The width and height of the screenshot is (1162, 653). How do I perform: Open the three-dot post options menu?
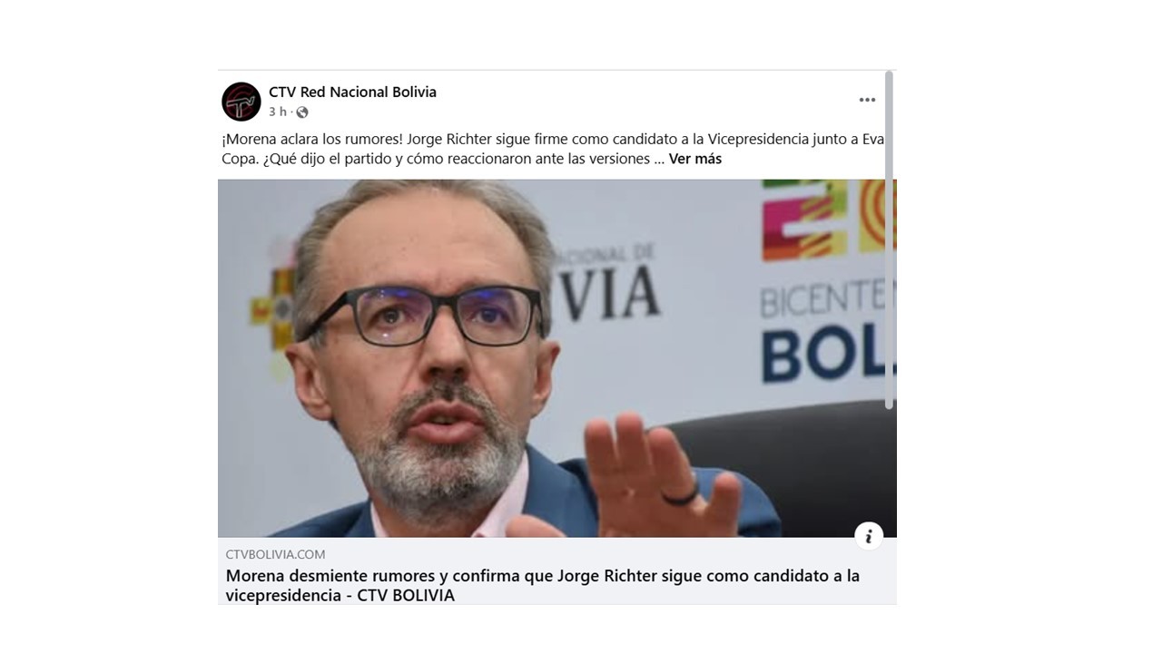[867, 100]
